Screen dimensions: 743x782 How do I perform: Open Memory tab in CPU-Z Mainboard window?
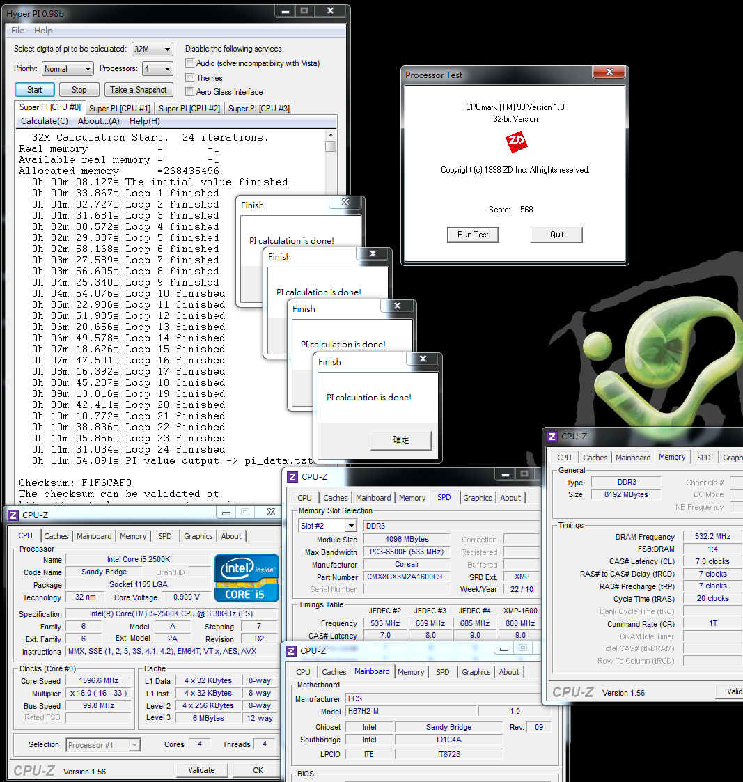[411, 672]
